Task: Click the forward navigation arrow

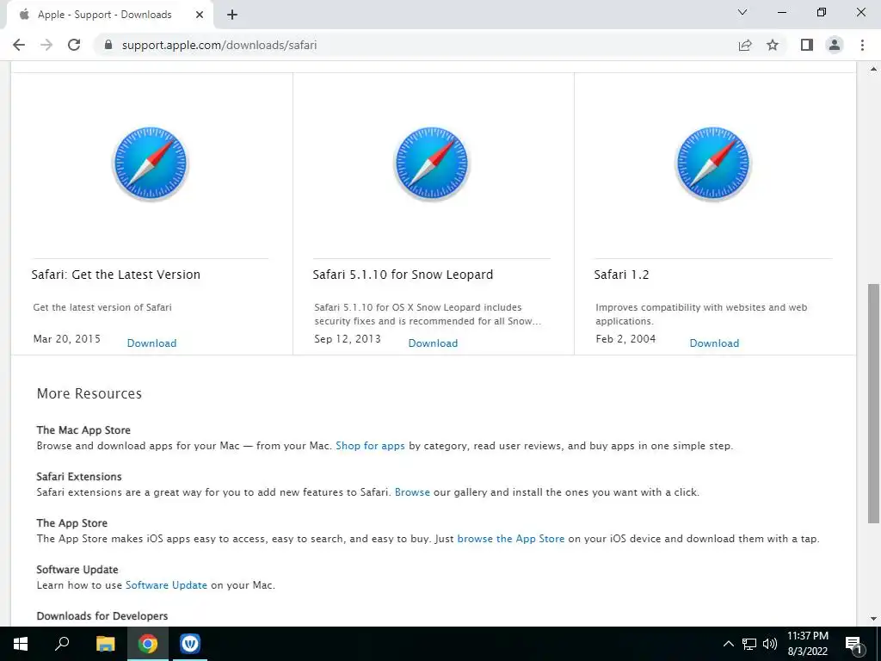Action: tap(46, 45)
